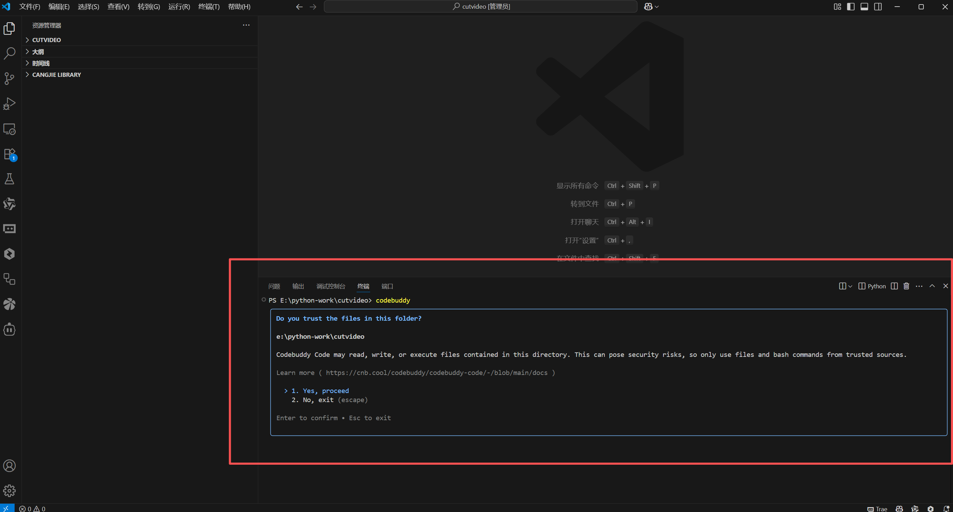Toggle the bottom panel layout button
953x512 pixels.
864,7
